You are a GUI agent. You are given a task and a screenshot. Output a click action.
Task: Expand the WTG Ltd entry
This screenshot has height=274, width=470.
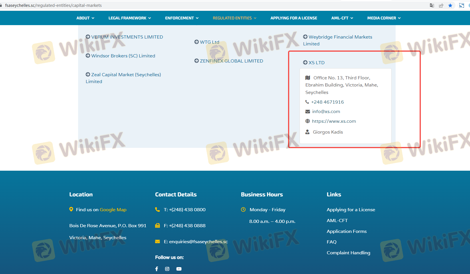207,42
